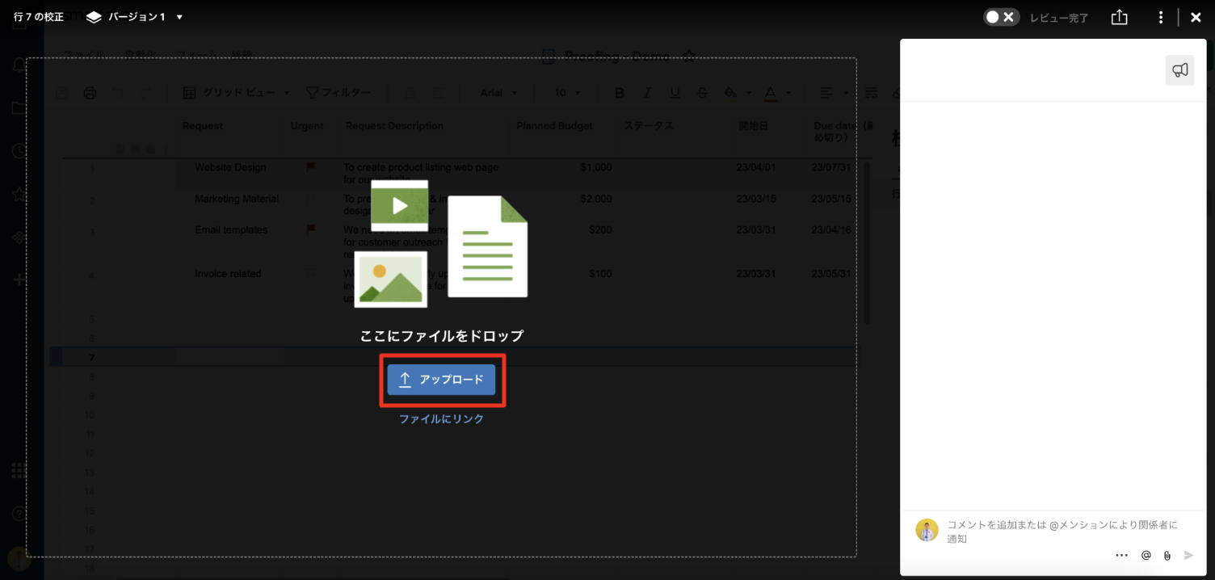1215x580 pixels.
Task: Open font size 10 dropdown in background sheet
Action: [567, 93]
